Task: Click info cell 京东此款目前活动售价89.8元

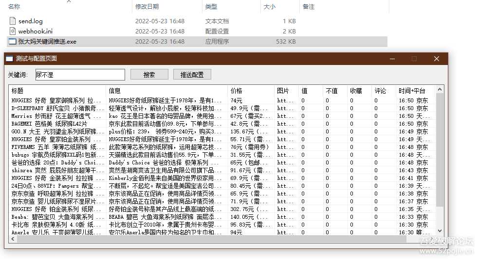Action: click(165, 124)
